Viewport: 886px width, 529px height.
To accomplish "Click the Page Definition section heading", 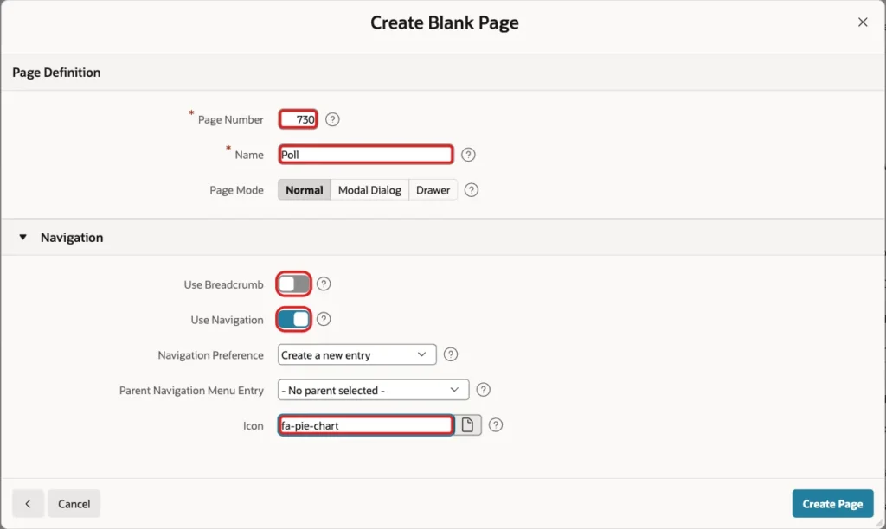I will (56, 73).
